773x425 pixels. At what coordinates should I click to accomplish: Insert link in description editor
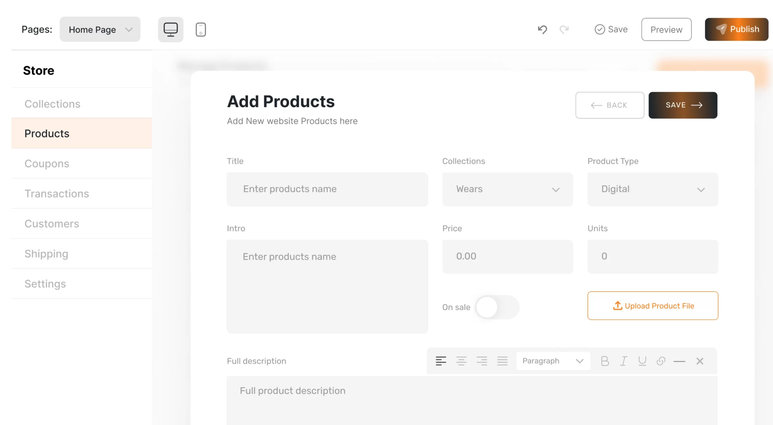[x=661, y=361]
